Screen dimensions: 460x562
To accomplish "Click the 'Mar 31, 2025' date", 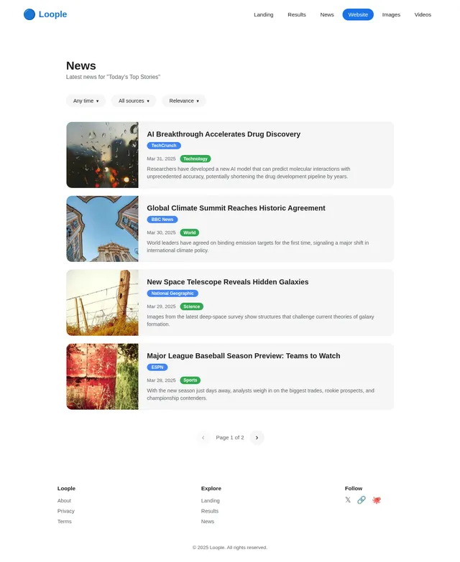I will point(161,159).
